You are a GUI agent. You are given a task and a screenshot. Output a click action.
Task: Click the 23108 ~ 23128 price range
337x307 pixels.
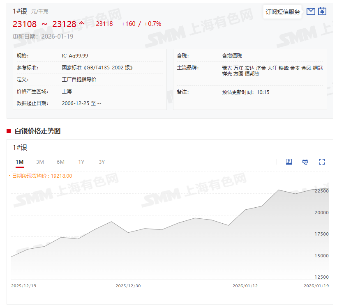click(44, 24)
